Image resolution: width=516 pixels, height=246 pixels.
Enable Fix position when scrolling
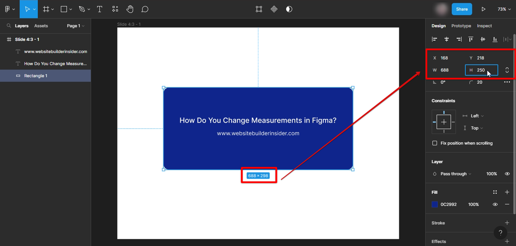pyautogui.click(x=435, y=143)
